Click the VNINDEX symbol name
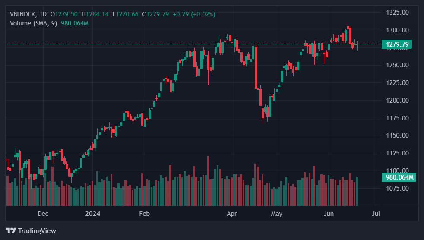424x240 pixels. 24,14
